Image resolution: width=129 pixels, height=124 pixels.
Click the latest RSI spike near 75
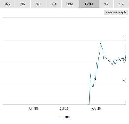(126, 40)
